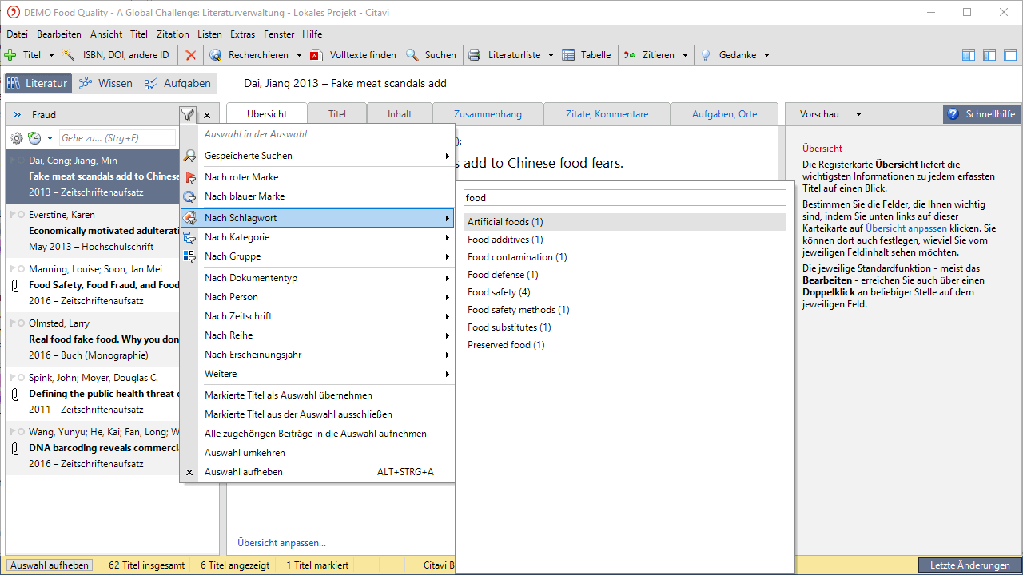Screen dimensions: 1023x575
Task: Click the filter funnel icon above title list
Action: 186,115
